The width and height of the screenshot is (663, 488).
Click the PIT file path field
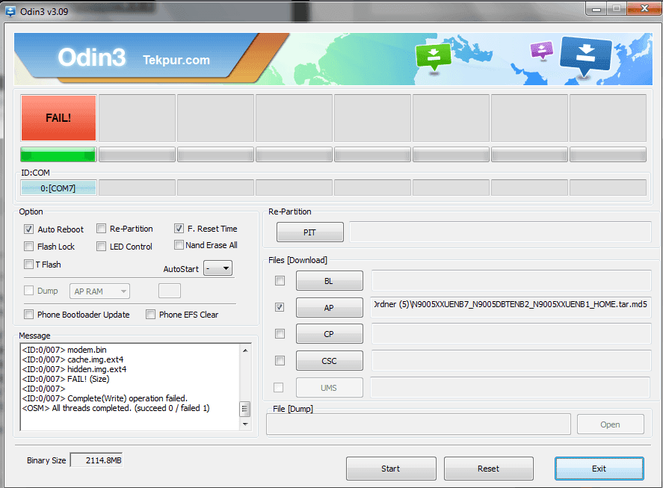point(500,232)
